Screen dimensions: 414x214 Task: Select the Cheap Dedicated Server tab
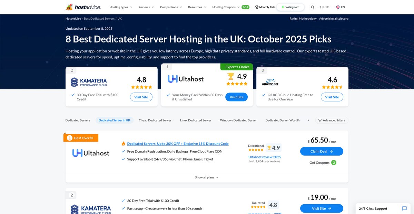(155, 120)
